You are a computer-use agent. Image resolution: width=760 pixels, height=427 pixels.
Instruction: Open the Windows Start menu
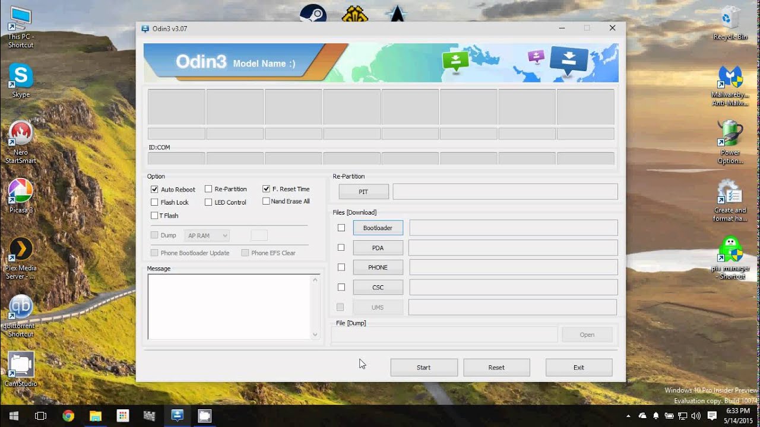pyautogui.click(x=14, y=416)
